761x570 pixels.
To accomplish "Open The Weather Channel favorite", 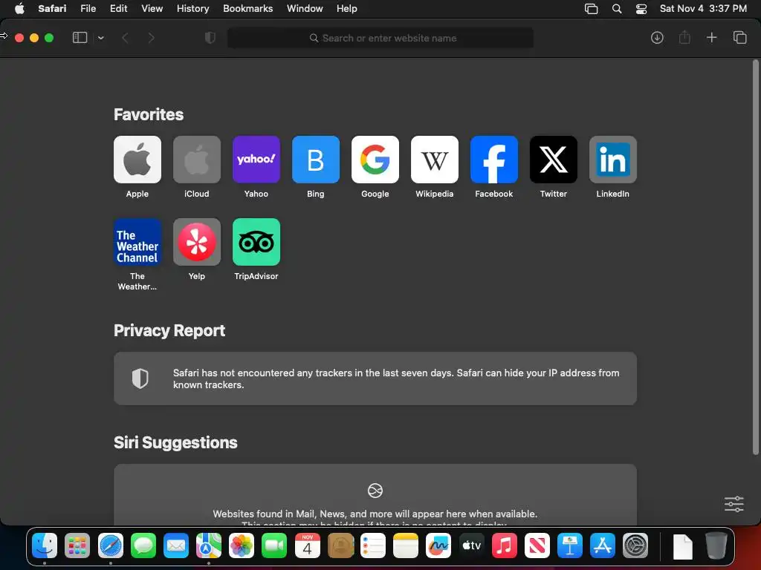I will coord(137,242).
